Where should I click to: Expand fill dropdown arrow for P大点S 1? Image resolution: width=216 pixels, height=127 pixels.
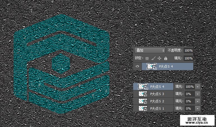click(197, 108)
